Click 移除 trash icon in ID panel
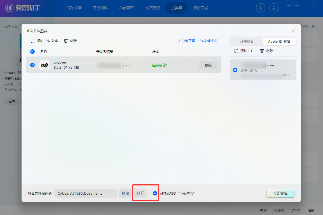This screenshot has height=215, width=323. point(266,51)
